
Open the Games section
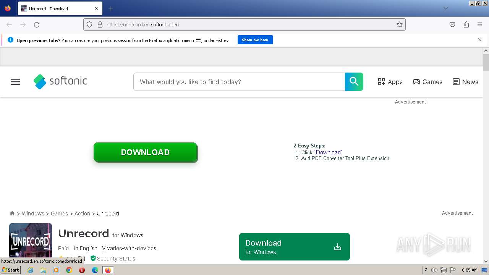click(x=427, y=82)
